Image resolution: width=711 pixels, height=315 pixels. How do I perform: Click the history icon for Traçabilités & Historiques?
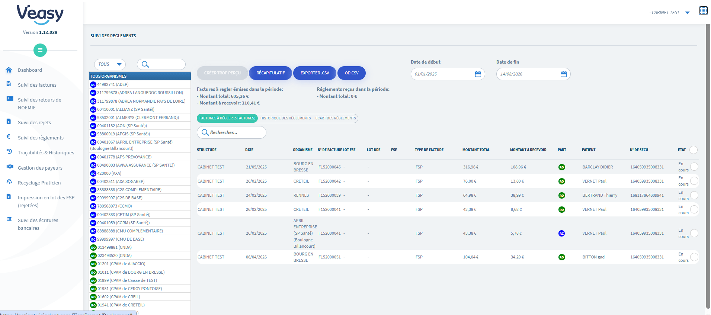pos(9,152)
